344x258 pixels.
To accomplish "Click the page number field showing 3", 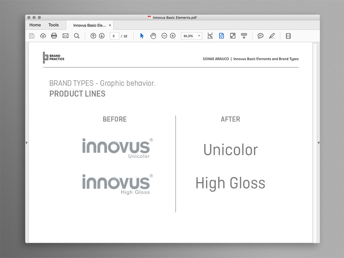I will click(114, 36).
